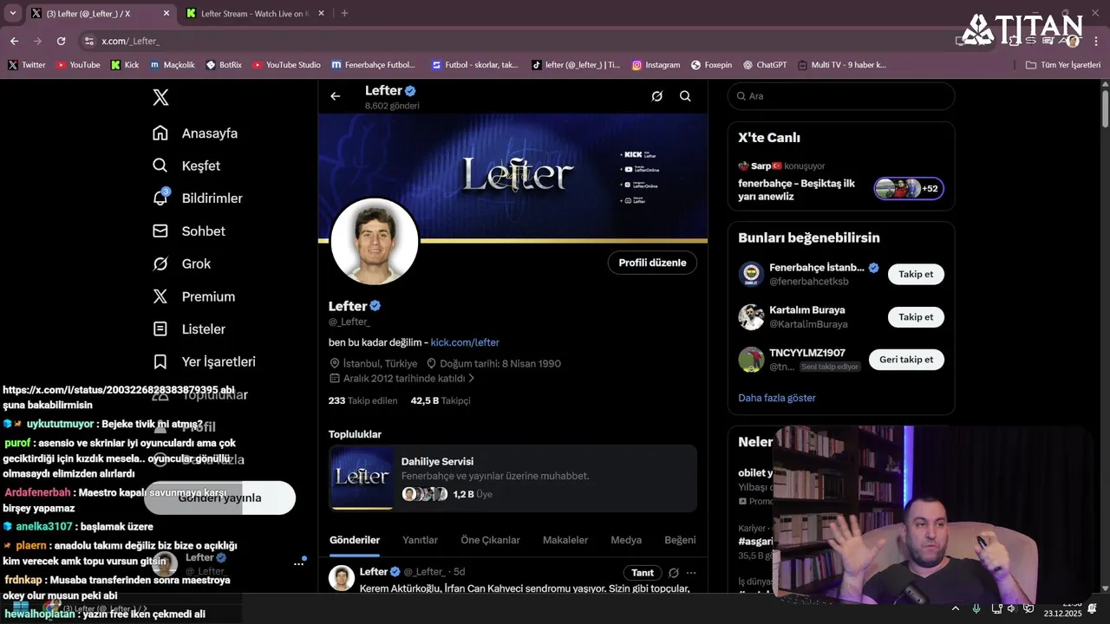Click Grok icon on the post
This screenshot has width=1110, height=624.
tap(674, 573)
